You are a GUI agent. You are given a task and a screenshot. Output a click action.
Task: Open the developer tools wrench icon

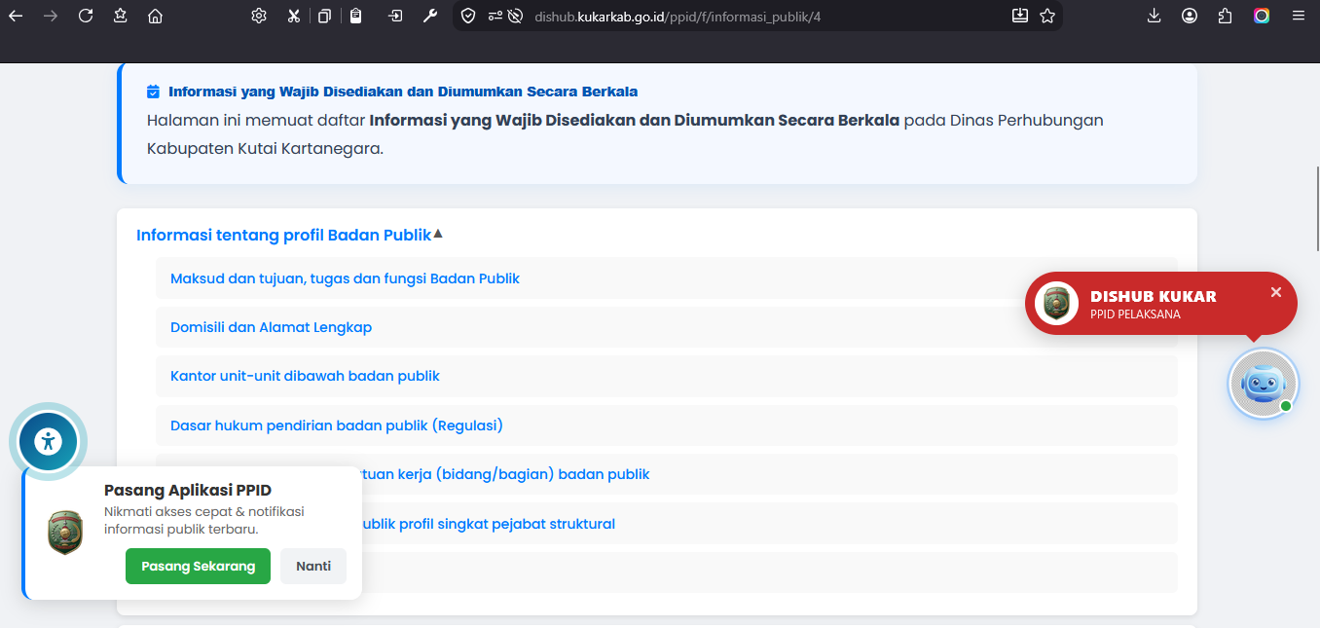(x=429, y=16)
